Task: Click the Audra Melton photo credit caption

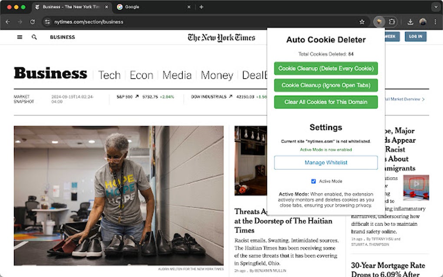Action: [x=191, y=269]
